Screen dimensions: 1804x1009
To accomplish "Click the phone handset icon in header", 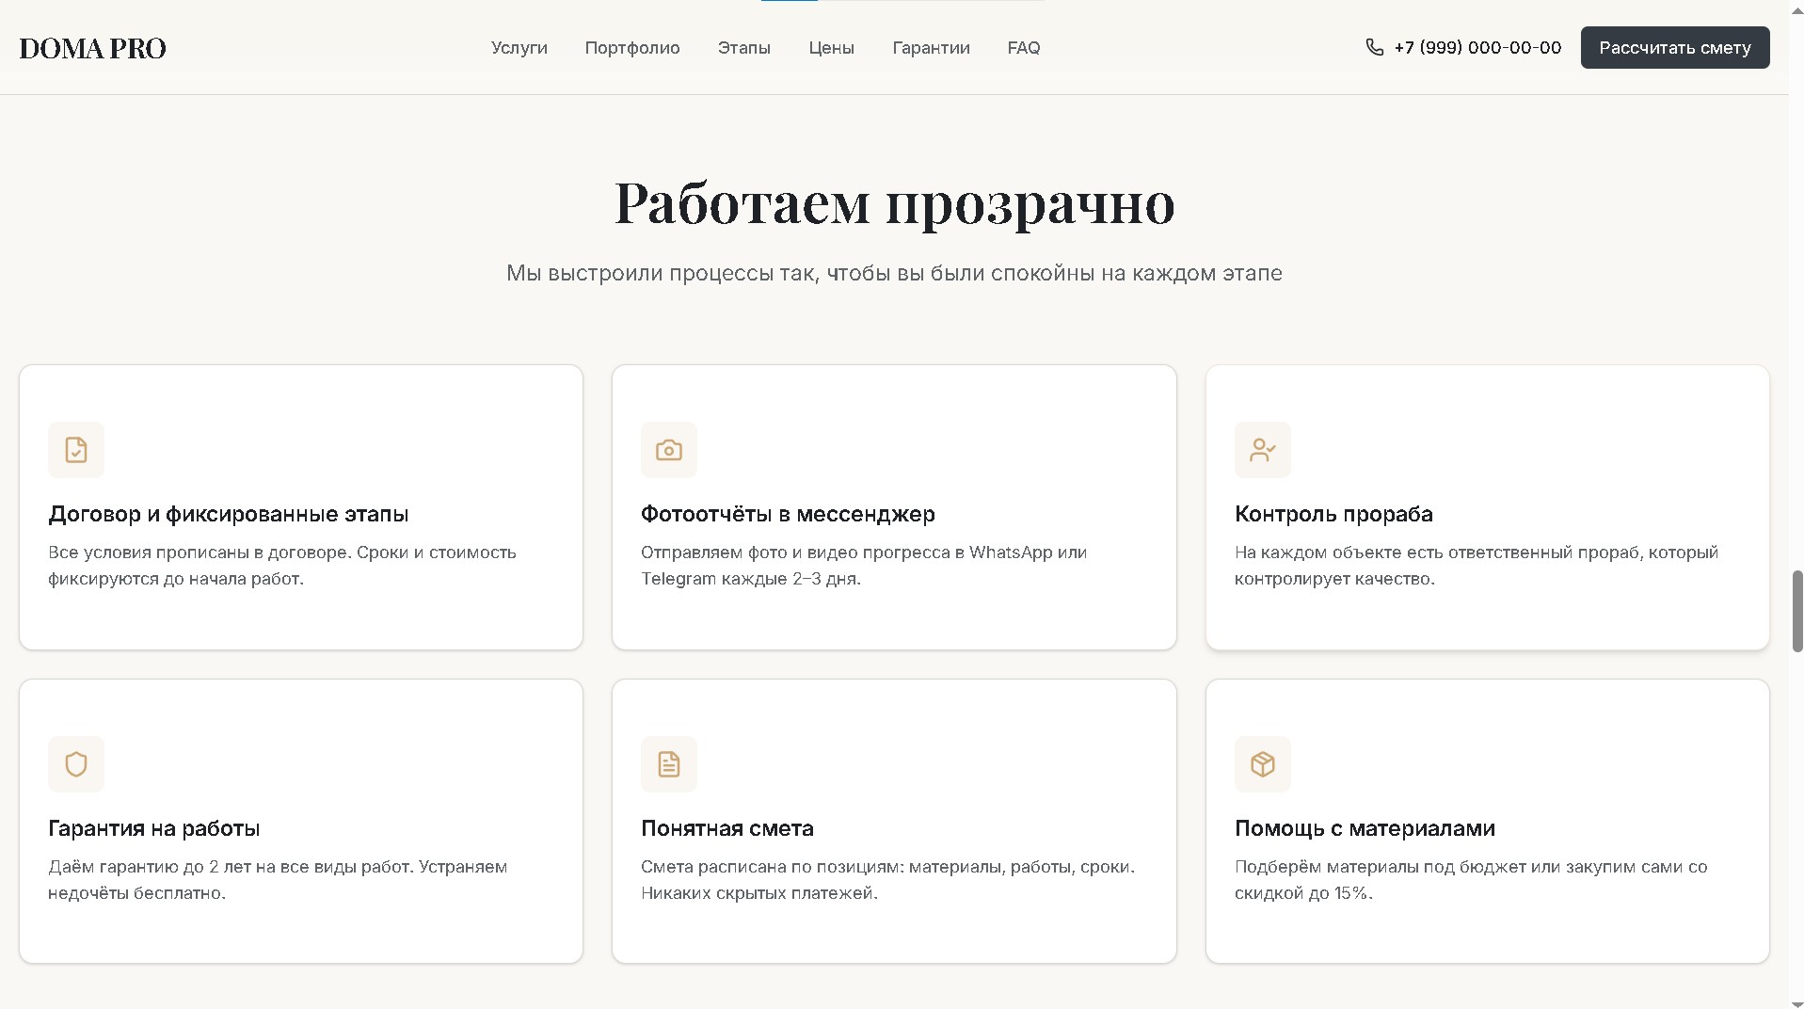I will [x=1374, y=47].
